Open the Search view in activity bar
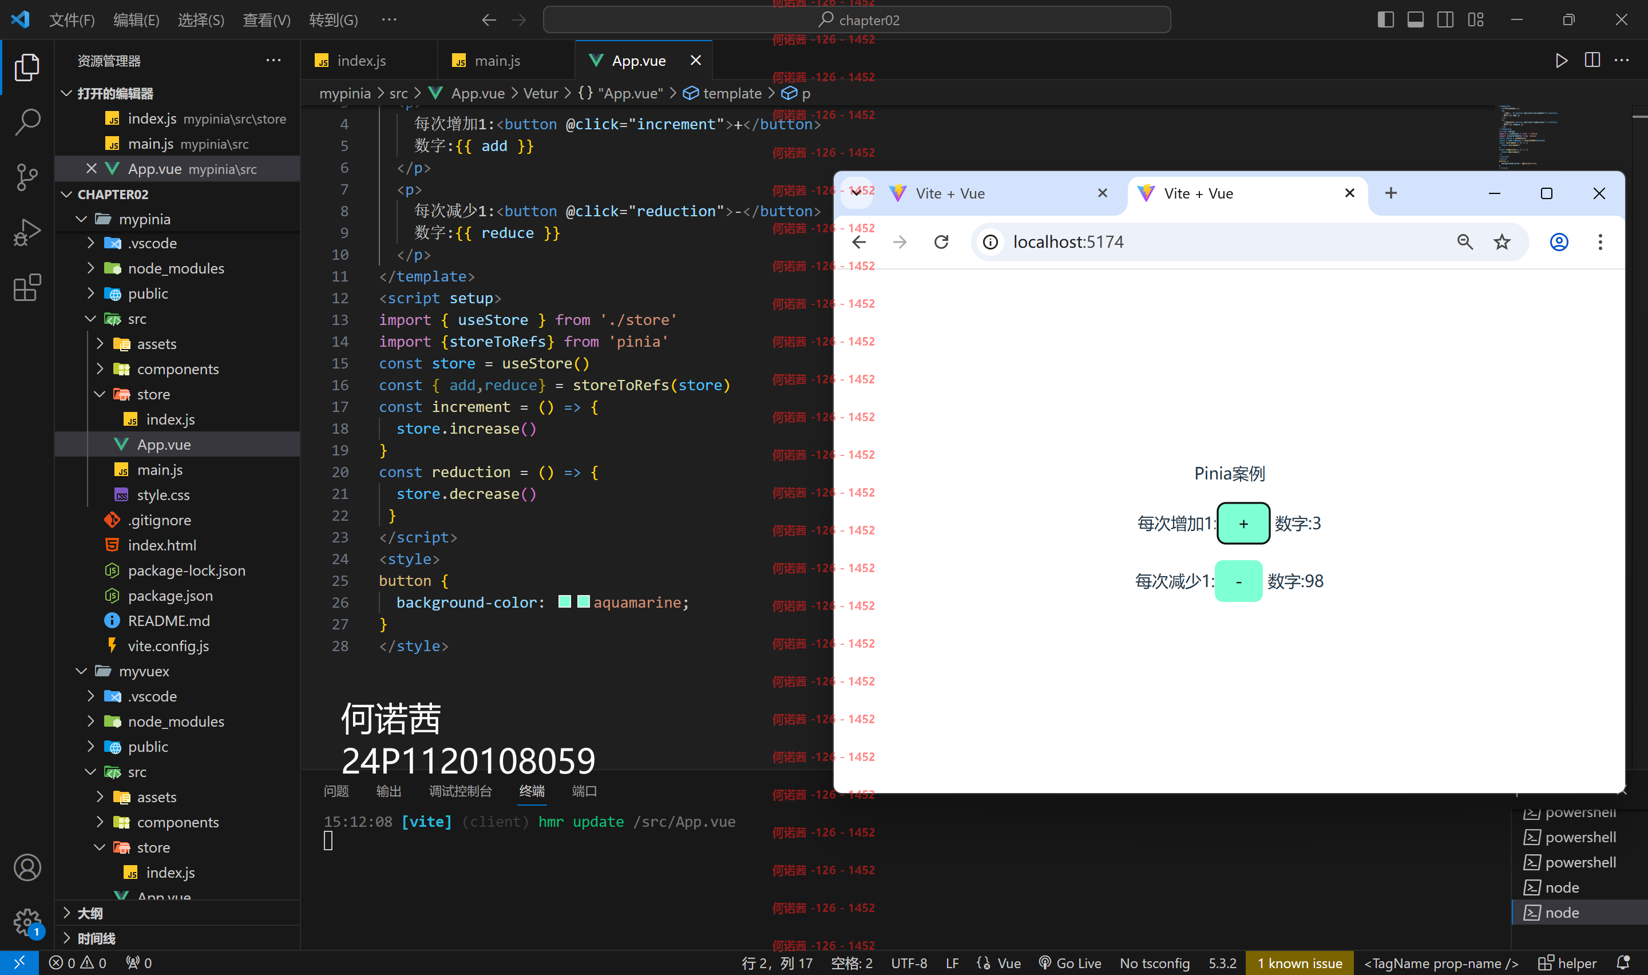 (27, 121)
